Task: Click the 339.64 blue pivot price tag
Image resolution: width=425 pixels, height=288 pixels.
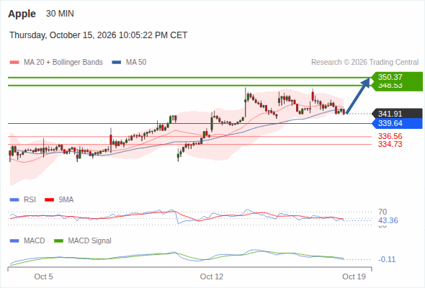Action: [x=398, y=124]
